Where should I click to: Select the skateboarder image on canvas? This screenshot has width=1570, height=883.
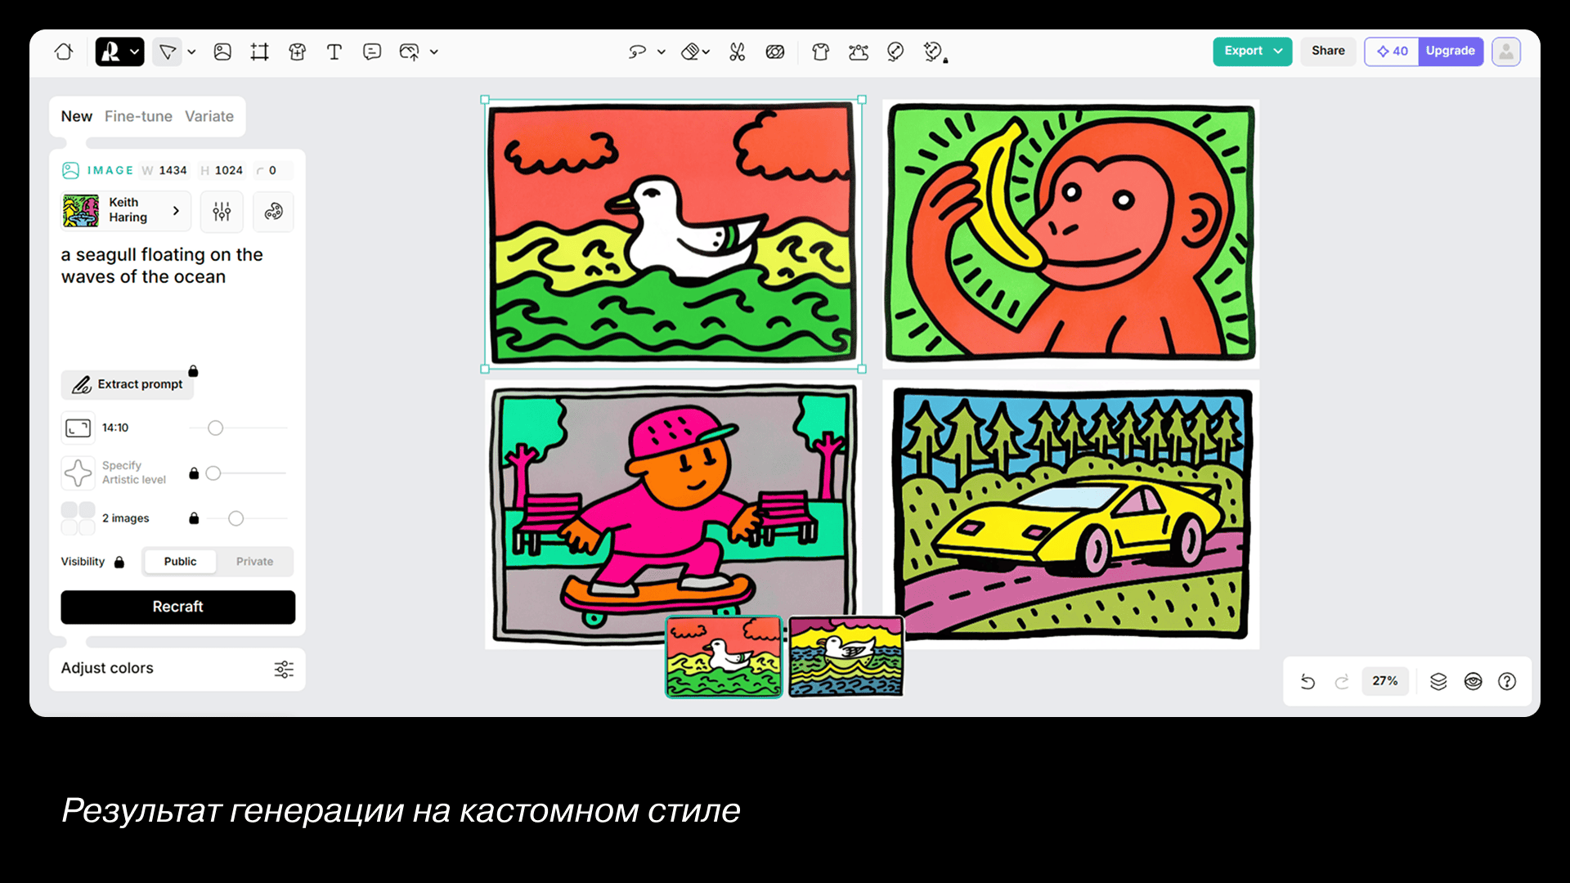(x=672, y=513)
